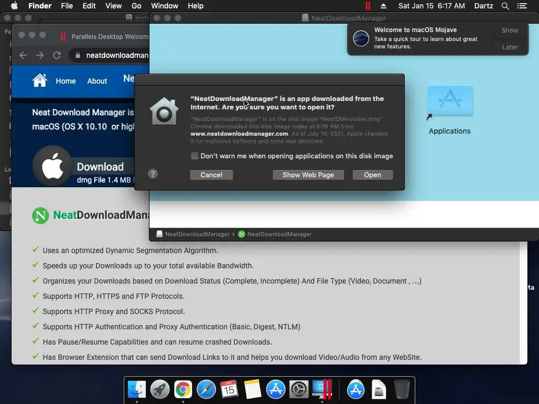Click the Mojave notification icon
539x404 pixels.
pos(361,38)
